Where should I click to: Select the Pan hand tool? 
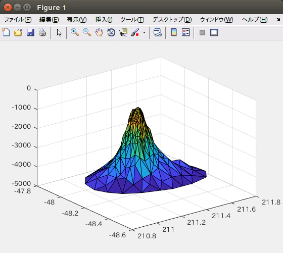click(x=99, y=33)
